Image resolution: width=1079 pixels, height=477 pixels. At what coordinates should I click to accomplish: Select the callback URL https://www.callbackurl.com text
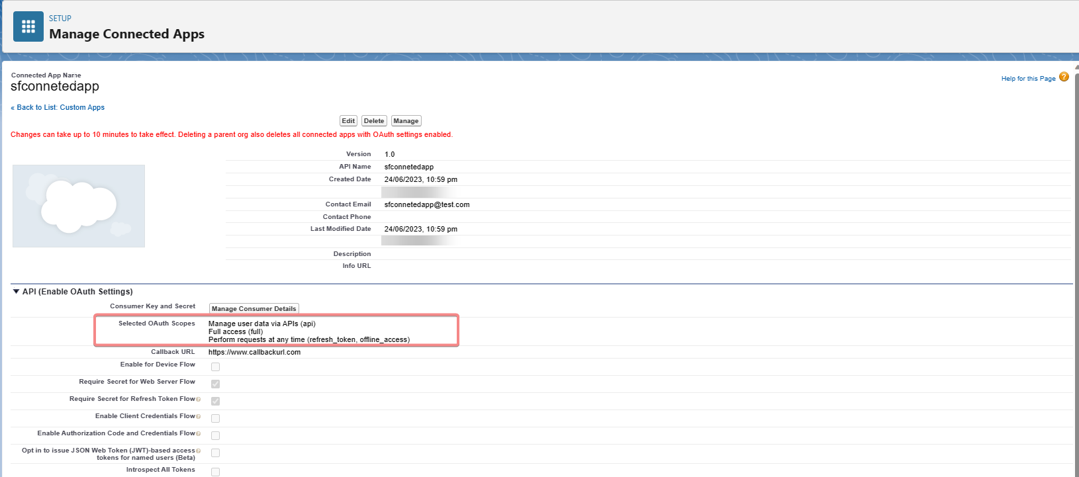click(254, 352)
